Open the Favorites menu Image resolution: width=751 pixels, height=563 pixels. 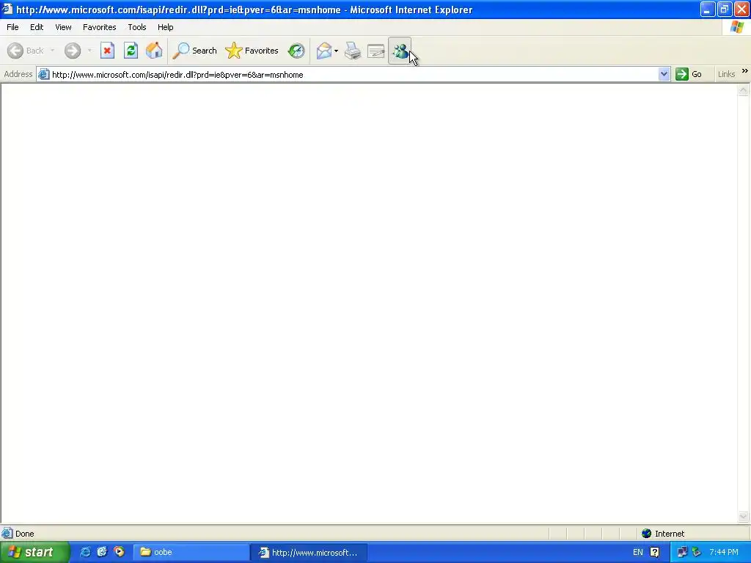(99, 27)
